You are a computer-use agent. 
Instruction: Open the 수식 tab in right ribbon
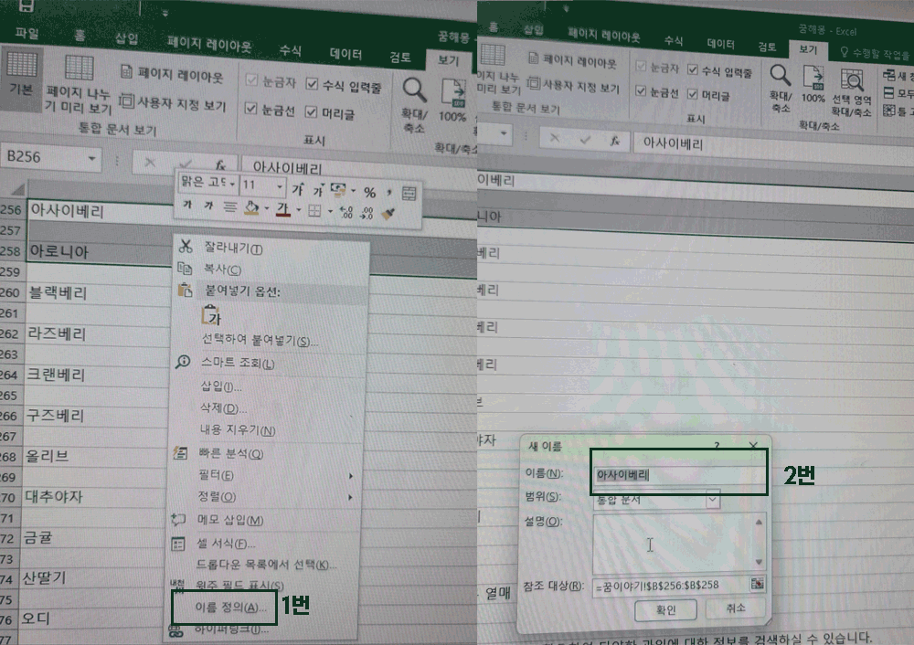pyautogui.click(x=673, y=40)
